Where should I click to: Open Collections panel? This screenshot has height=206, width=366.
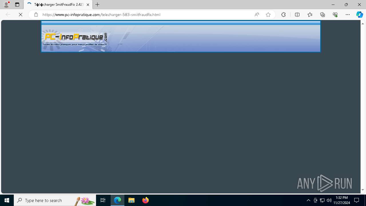[323, 15]
